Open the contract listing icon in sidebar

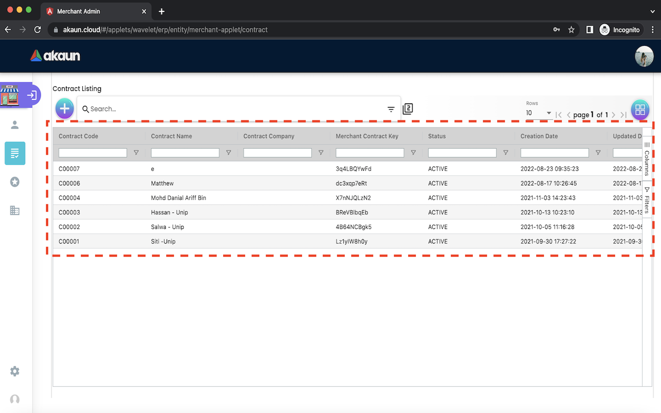(x=15, y=153)
